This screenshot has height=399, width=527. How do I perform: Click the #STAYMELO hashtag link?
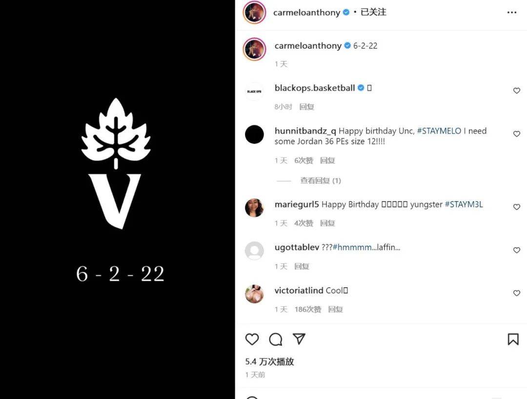point(439,131)
